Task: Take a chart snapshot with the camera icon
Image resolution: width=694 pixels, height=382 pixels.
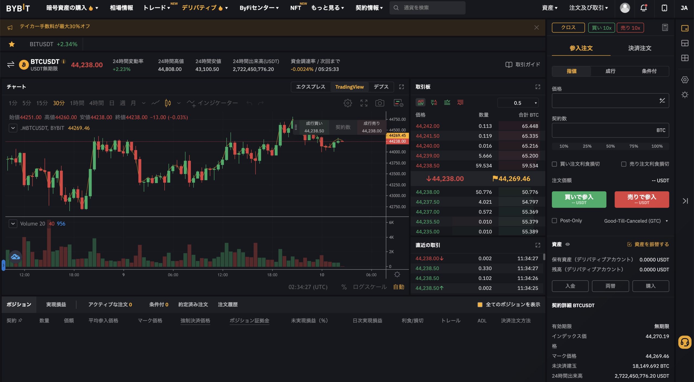Action: pos(380,103)
